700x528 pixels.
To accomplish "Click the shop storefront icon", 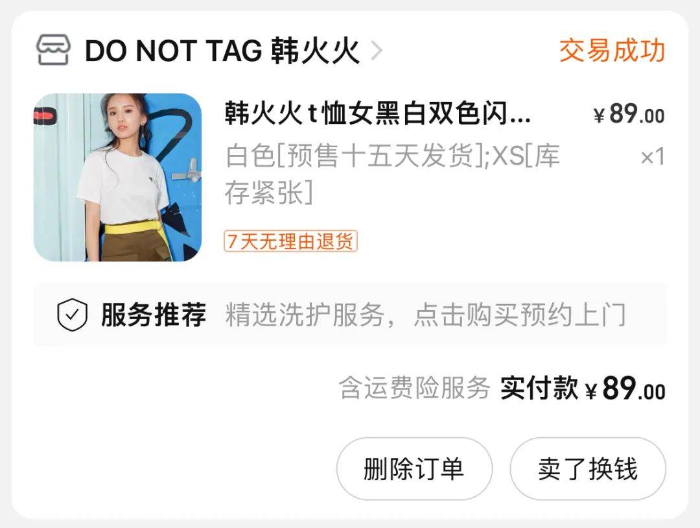I will (x=52, y=50).
